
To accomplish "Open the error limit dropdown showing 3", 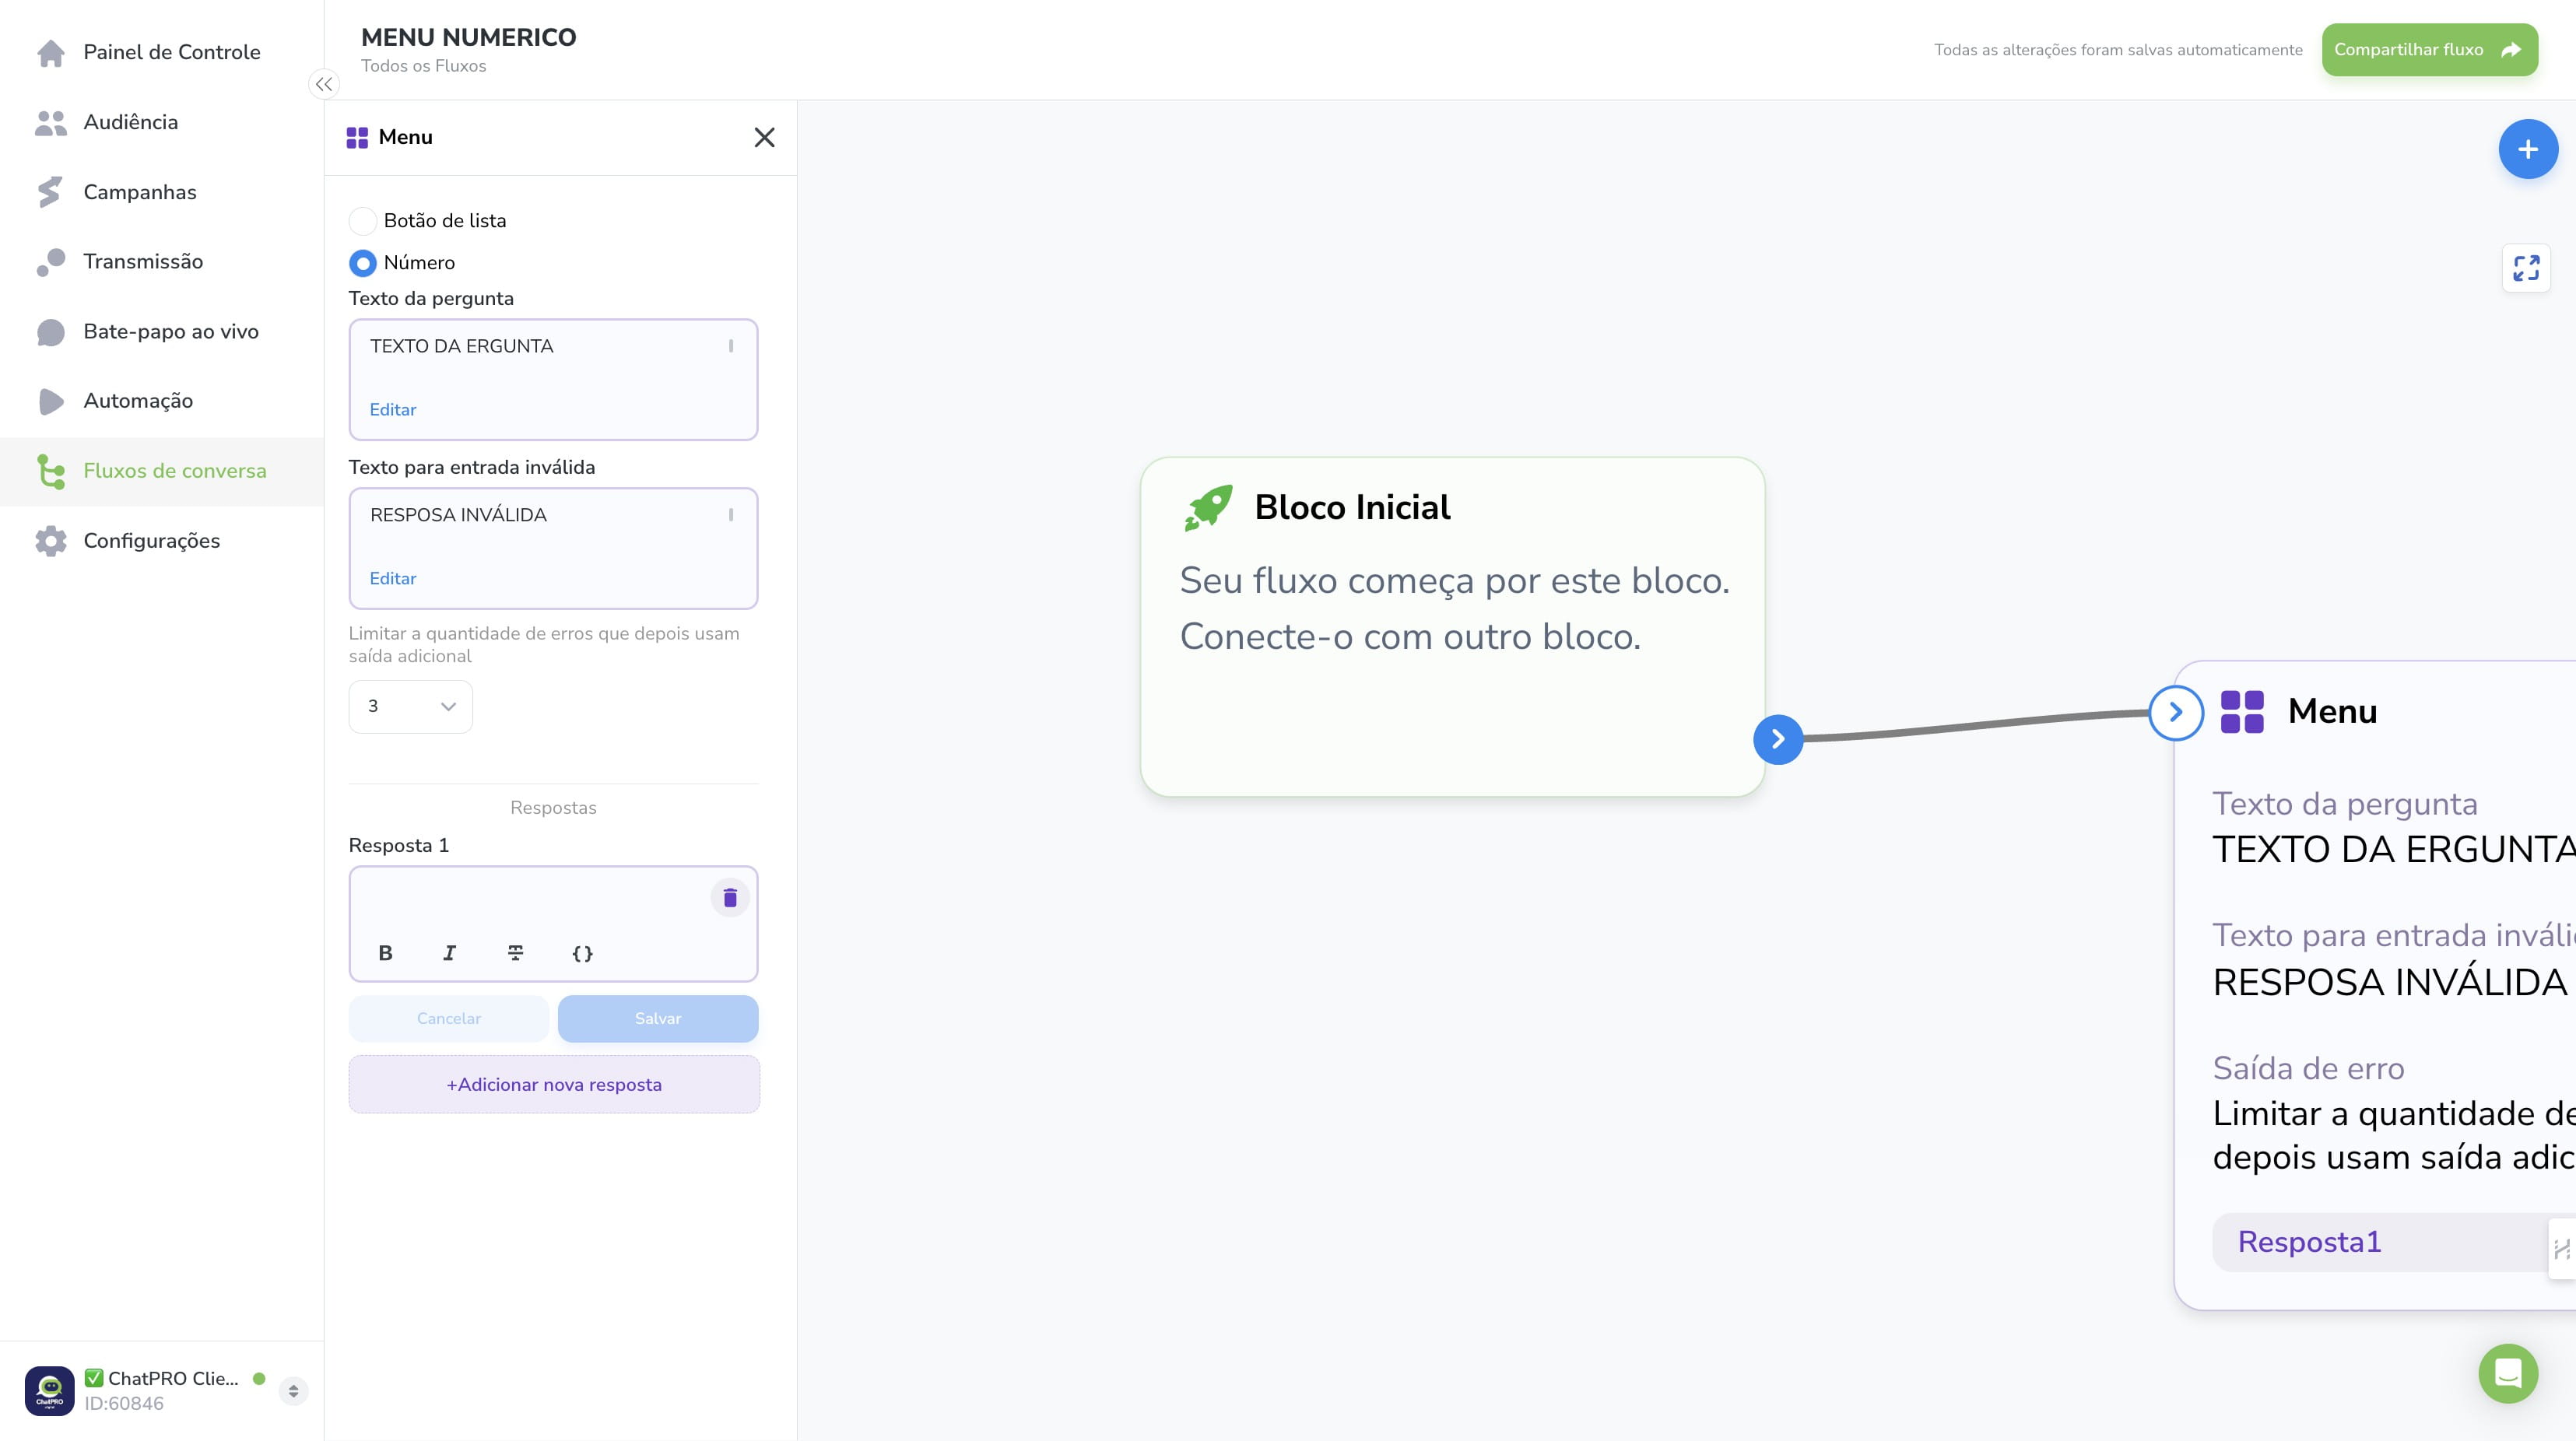I will (x=410, y=706).
